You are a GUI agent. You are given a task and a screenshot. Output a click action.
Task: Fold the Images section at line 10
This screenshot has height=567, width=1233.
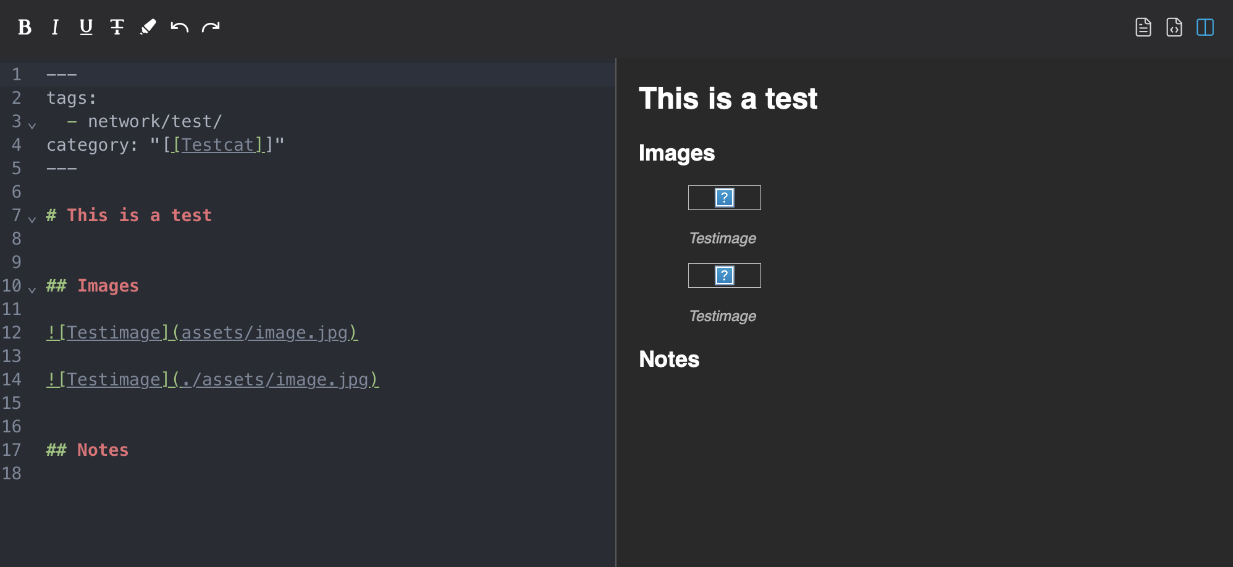32,290
